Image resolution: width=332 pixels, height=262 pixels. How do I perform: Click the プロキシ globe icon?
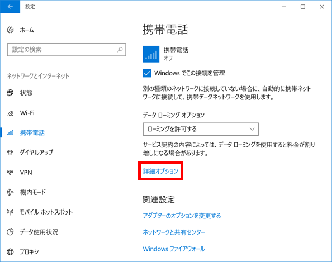click(x=10, y=251)
